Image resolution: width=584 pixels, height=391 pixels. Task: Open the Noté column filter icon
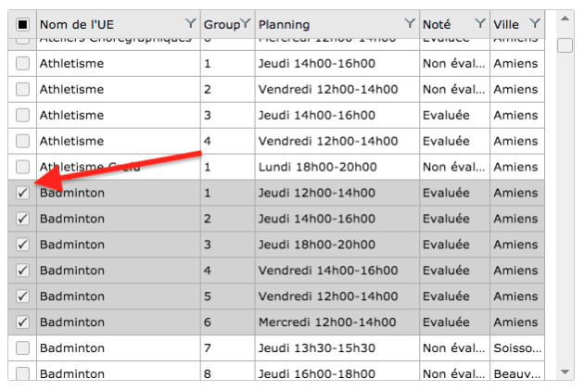tap(479, 22)
